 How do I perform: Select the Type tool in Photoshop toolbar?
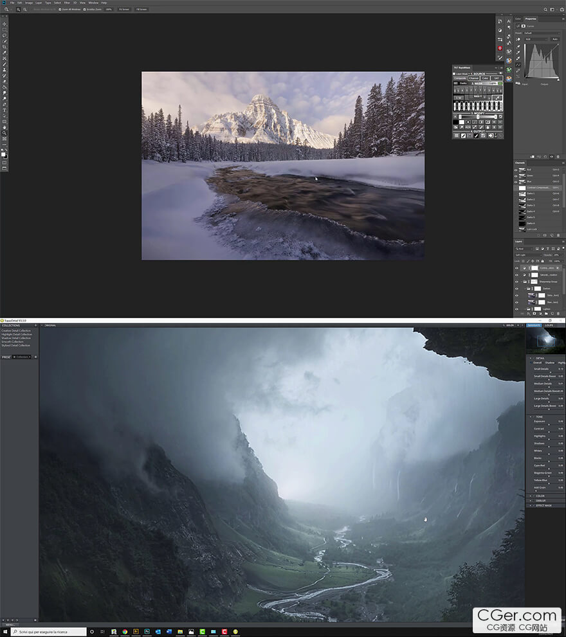point(5,110)
